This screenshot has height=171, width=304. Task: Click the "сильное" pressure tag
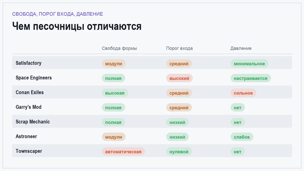click(x=243, y=93)
